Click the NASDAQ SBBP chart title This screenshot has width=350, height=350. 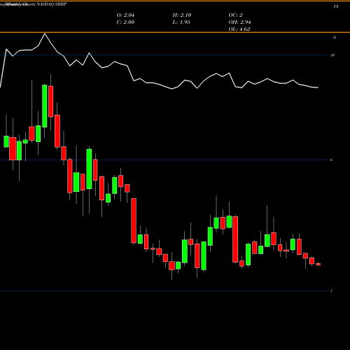pyautogui.click(x=52, y=4)
